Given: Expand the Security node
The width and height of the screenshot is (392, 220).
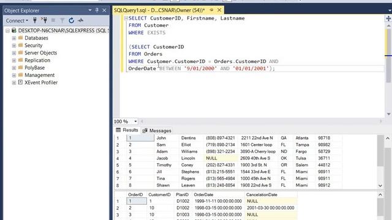Looking at the screenshot, I should click(14, 46).
